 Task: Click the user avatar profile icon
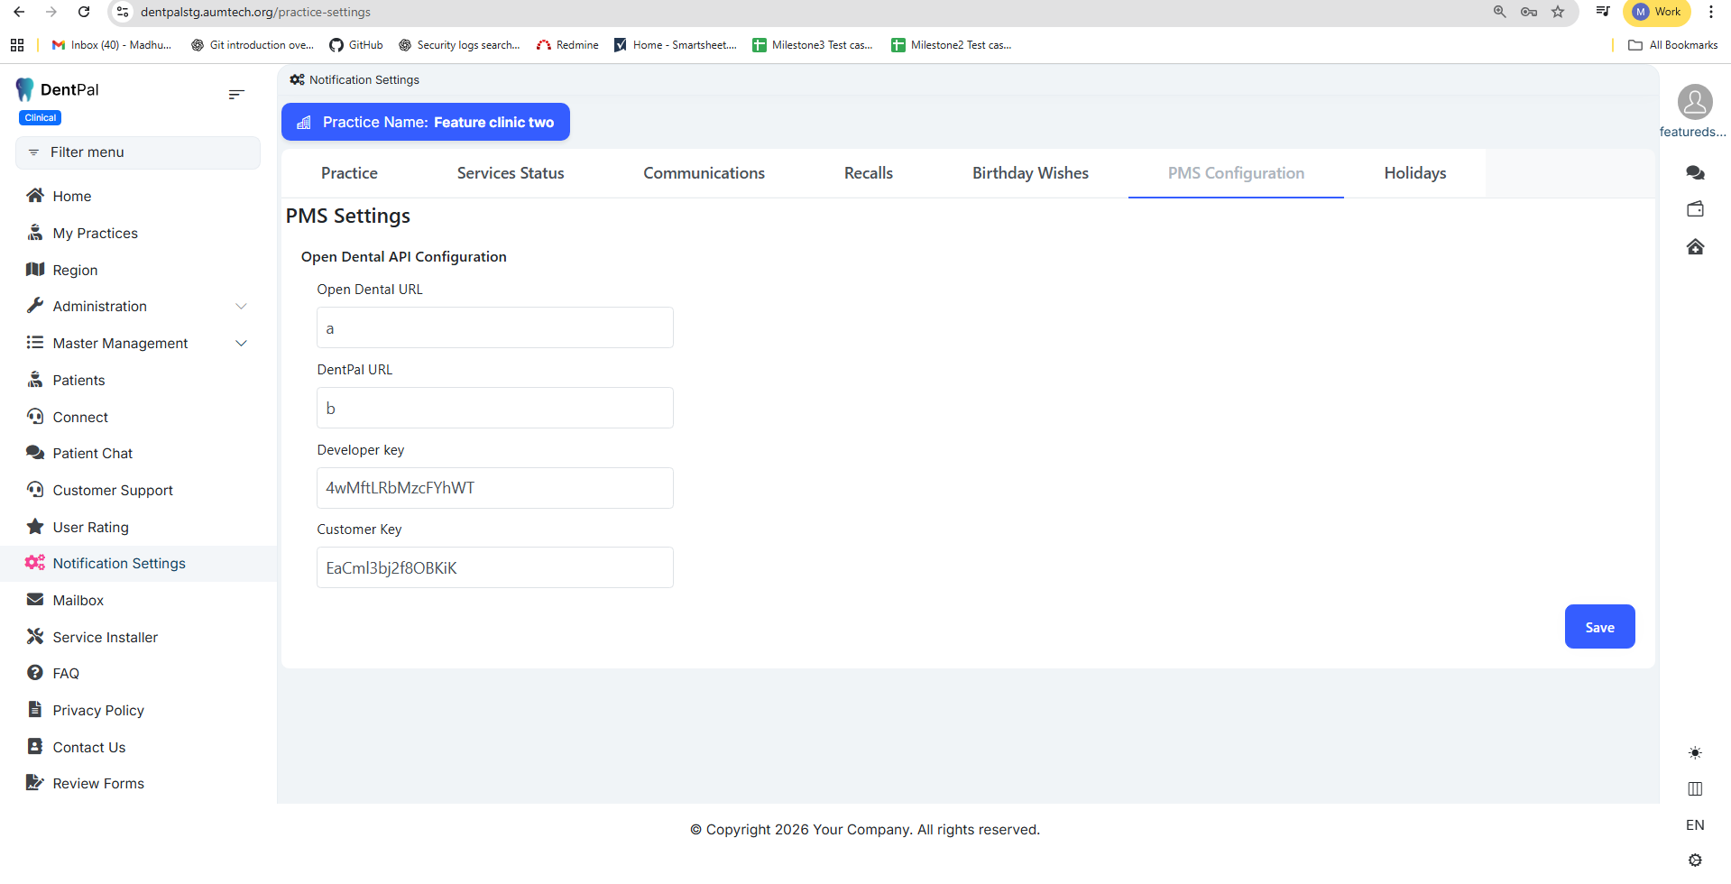click(1695, 102)
